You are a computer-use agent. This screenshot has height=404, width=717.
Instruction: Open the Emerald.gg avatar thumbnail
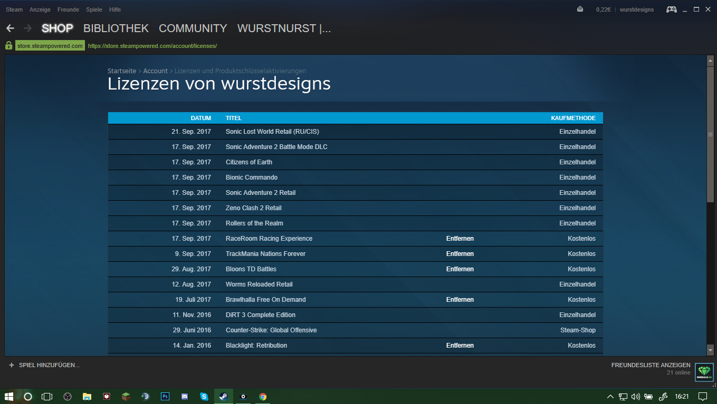pos(704,372)
